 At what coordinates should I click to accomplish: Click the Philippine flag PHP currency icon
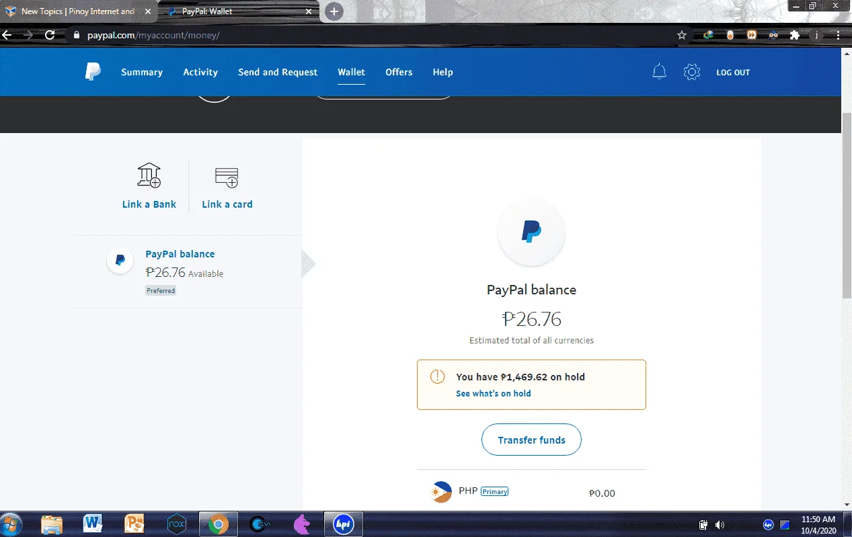click(441, 492)
